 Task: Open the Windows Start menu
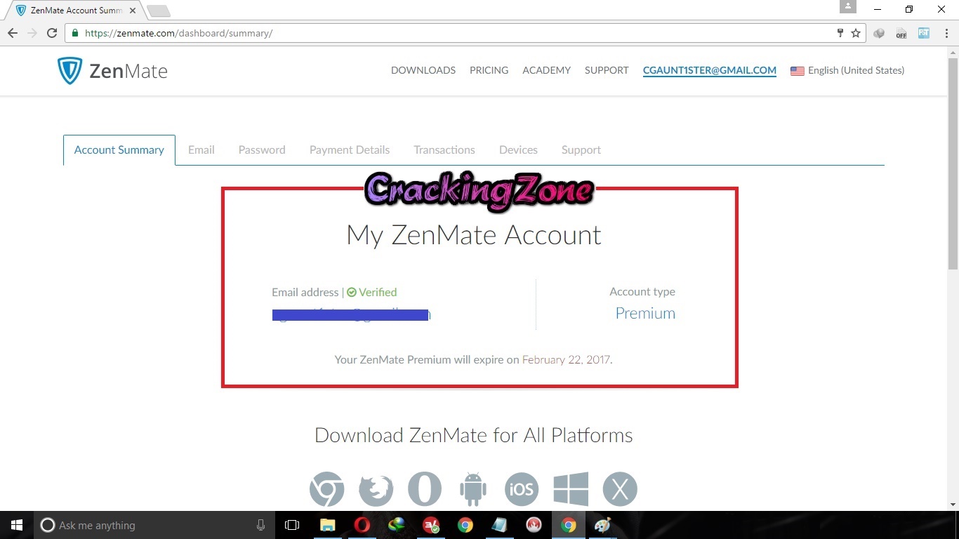pyautogui.click(x=17, y=525)
